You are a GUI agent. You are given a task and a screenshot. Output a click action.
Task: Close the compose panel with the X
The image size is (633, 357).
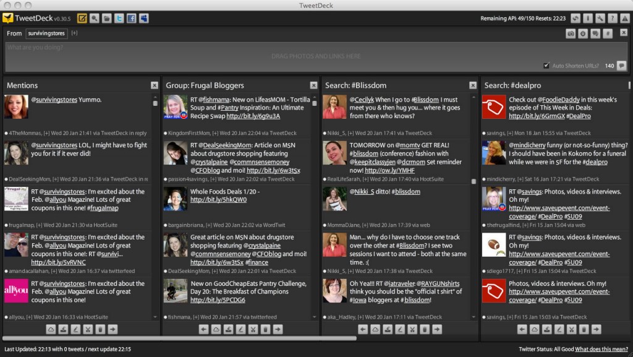(x=624, y=32)
